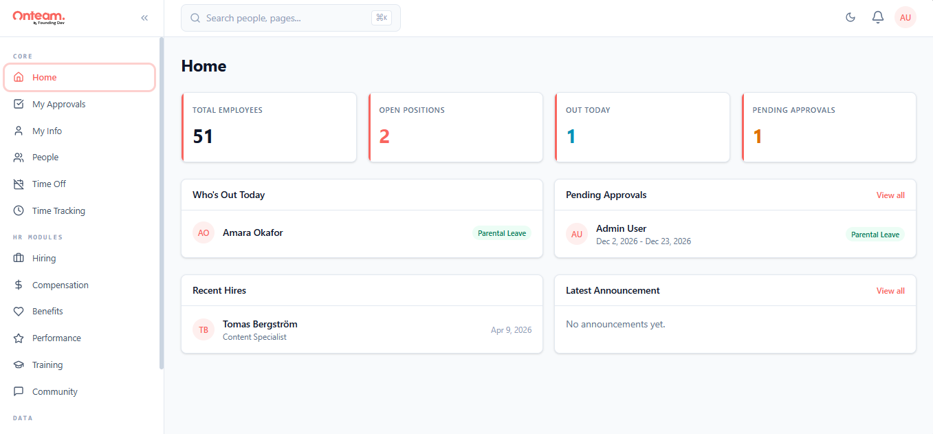Screen dimensions: 933x434
Task: Click the Hiring briefcase icon
Action: (x=19, y=259)
